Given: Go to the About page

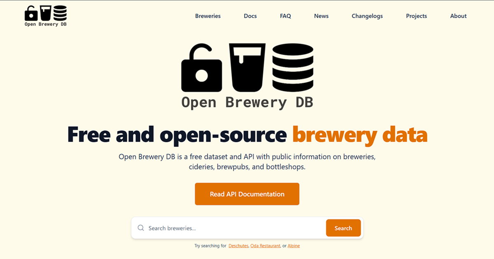Looking at the screenshot, I should [458, 16].
